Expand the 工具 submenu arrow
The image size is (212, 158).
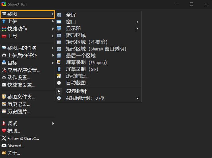tap(53, 36)
